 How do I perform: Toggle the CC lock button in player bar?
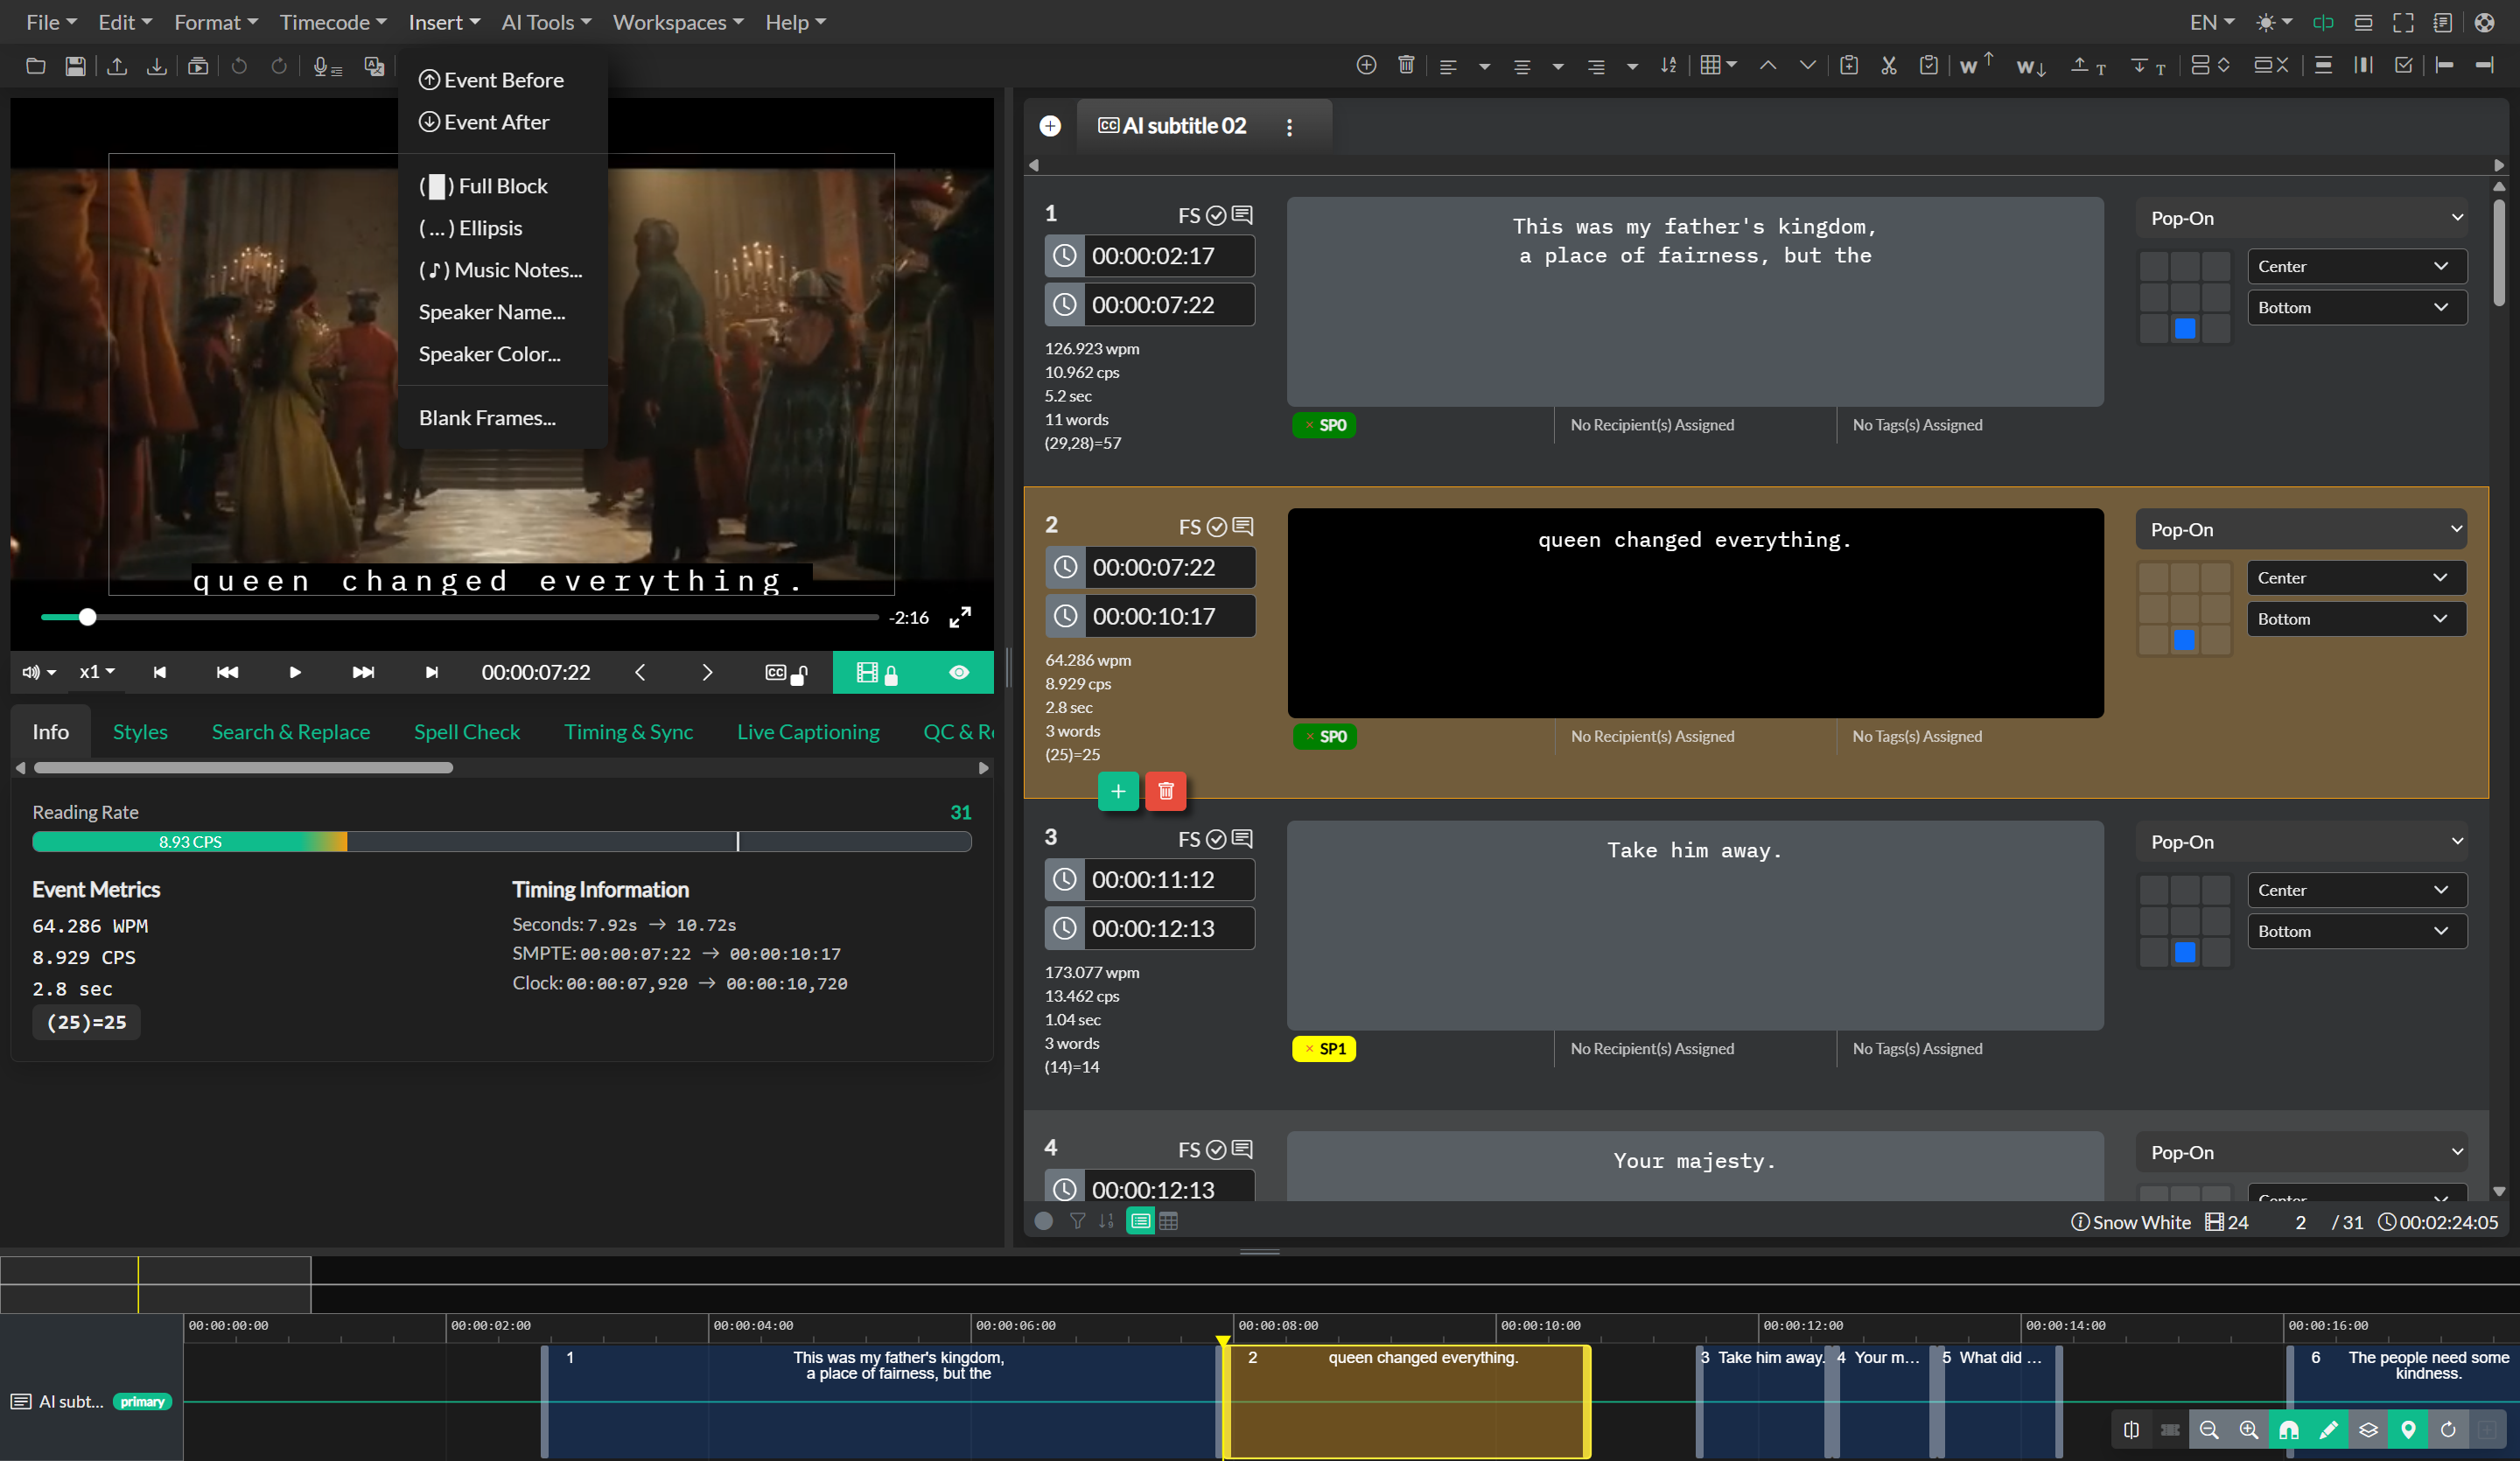(x=786, y=672)
